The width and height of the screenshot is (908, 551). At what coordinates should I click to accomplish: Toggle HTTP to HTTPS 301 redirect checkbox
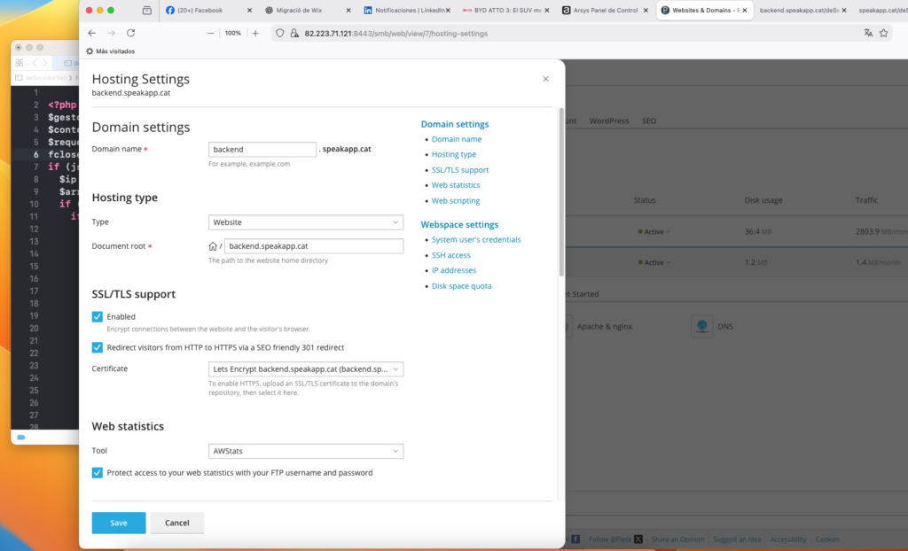pos(98,347)
